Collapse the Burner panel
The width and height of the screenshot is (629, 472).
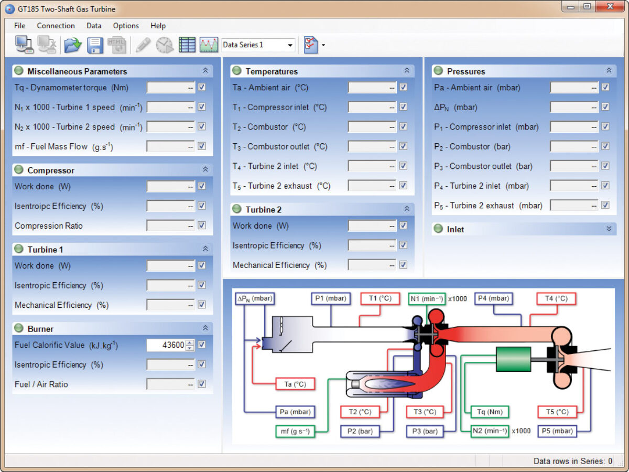[205, 328]
